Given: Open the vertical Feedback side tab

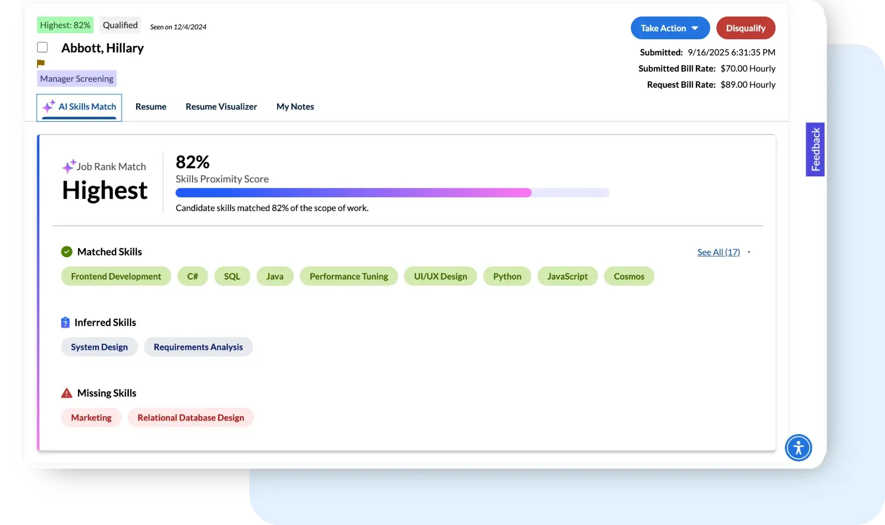Looking at the screenshot, I should [815, 149].
